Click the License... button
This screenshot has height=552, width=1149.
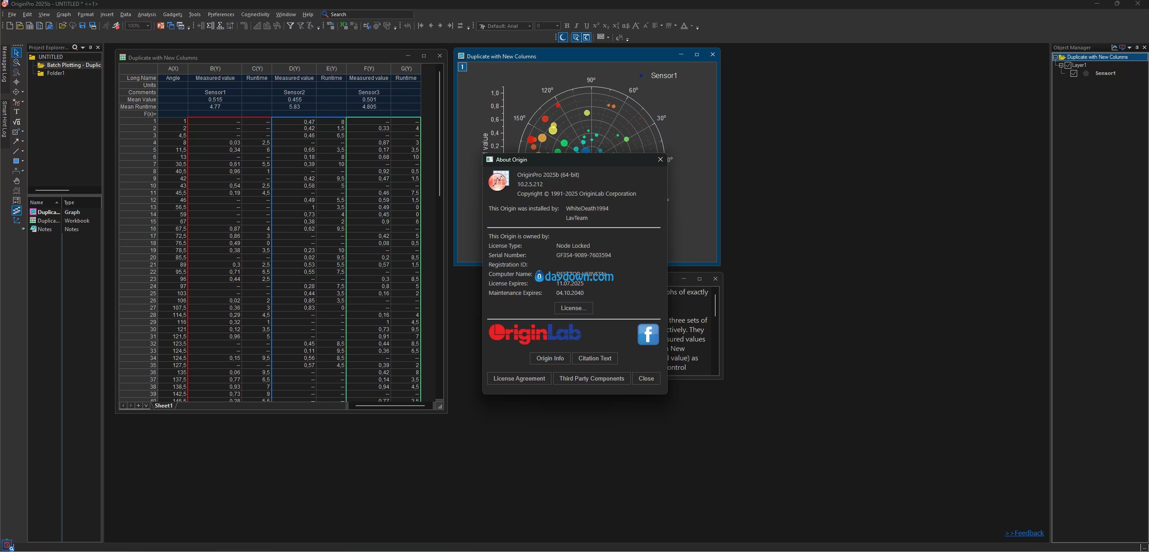tap(573, 308)
